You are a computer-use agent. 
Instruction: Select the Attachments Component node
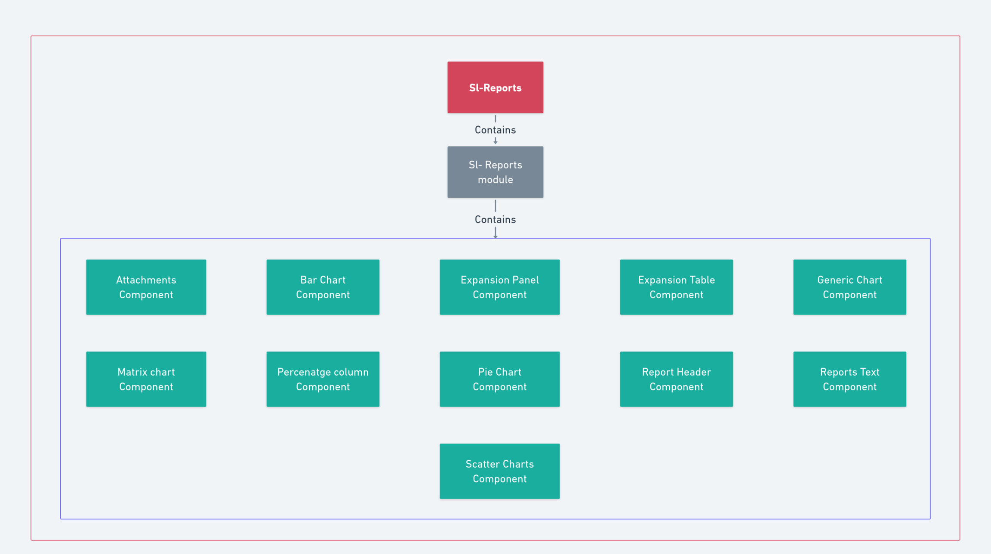(x=146, y=287)
